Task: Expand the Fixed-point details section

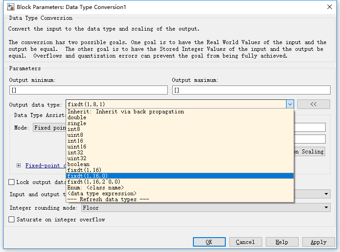Action: click(x=18, y=165)
